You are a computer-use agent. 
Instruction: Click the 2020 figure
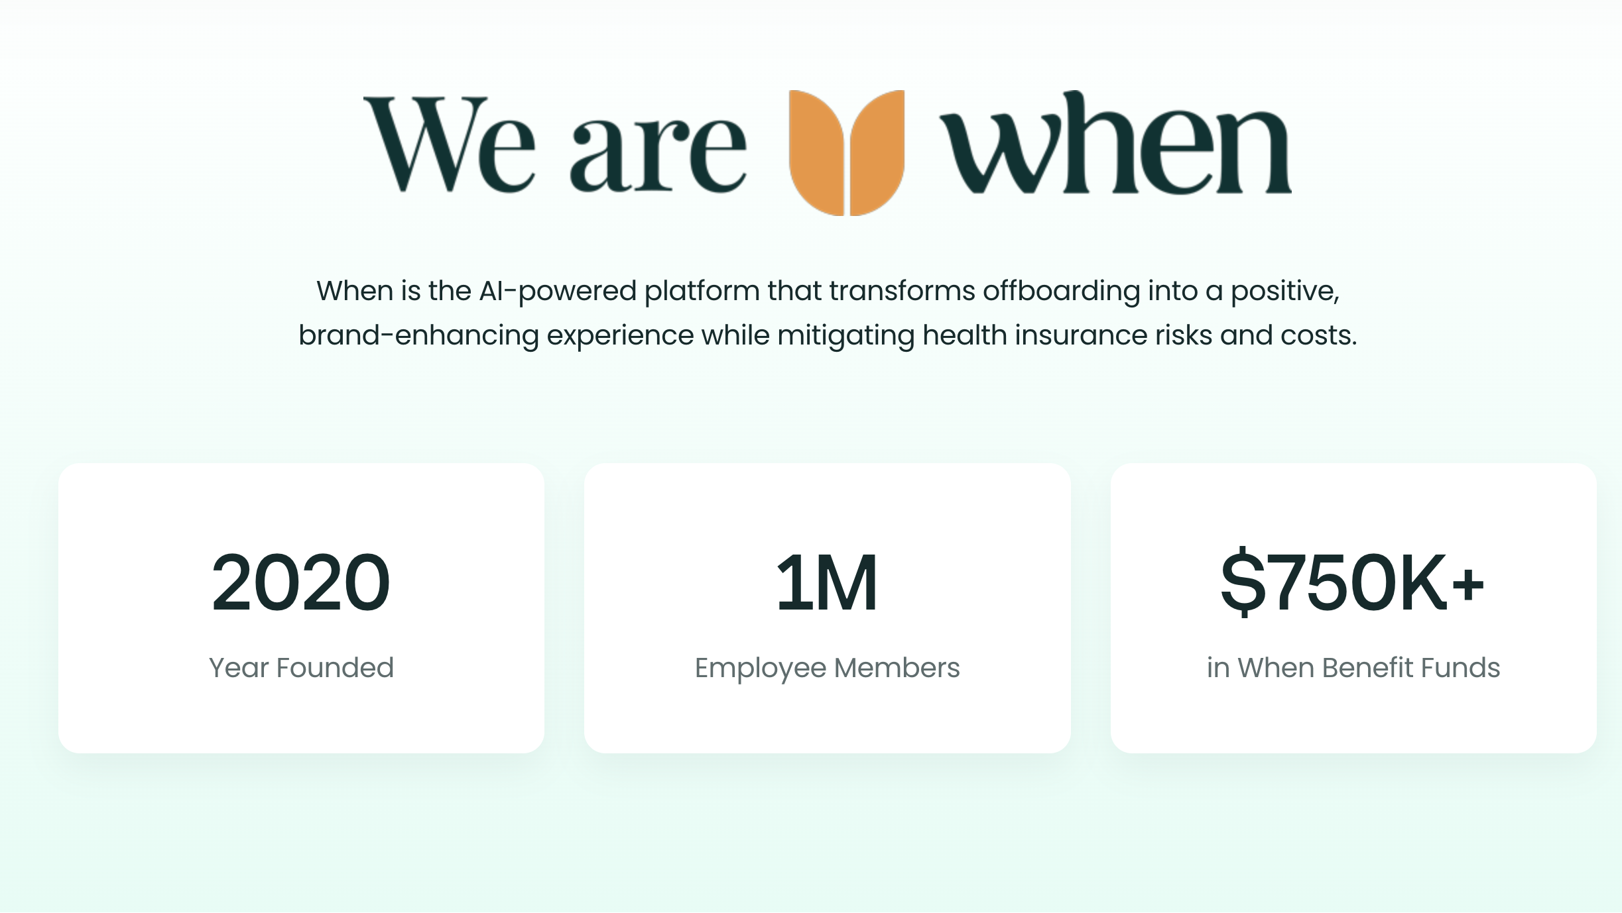(301, 582)
